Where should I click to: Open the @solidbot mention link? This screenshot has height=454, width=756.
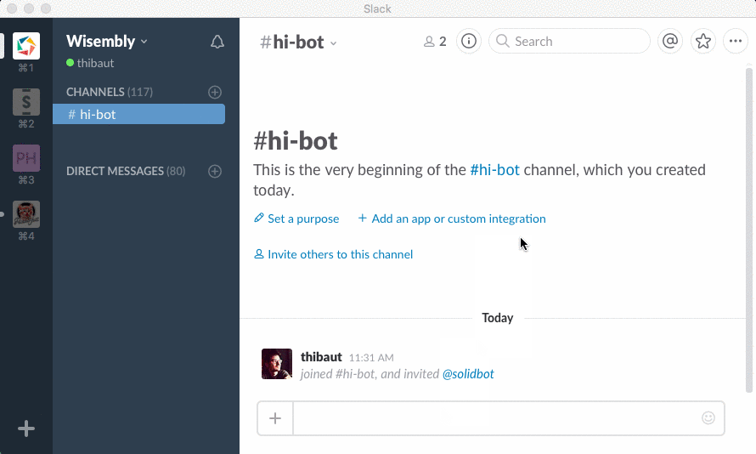click(468, 374)
